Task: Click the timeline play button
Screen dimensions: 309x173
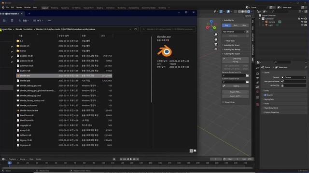Action: [131, 159]
